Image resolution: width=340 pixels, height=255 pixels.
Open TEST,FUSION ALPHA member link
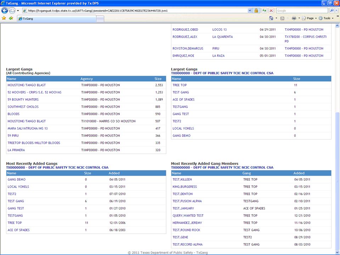[187, 201]
